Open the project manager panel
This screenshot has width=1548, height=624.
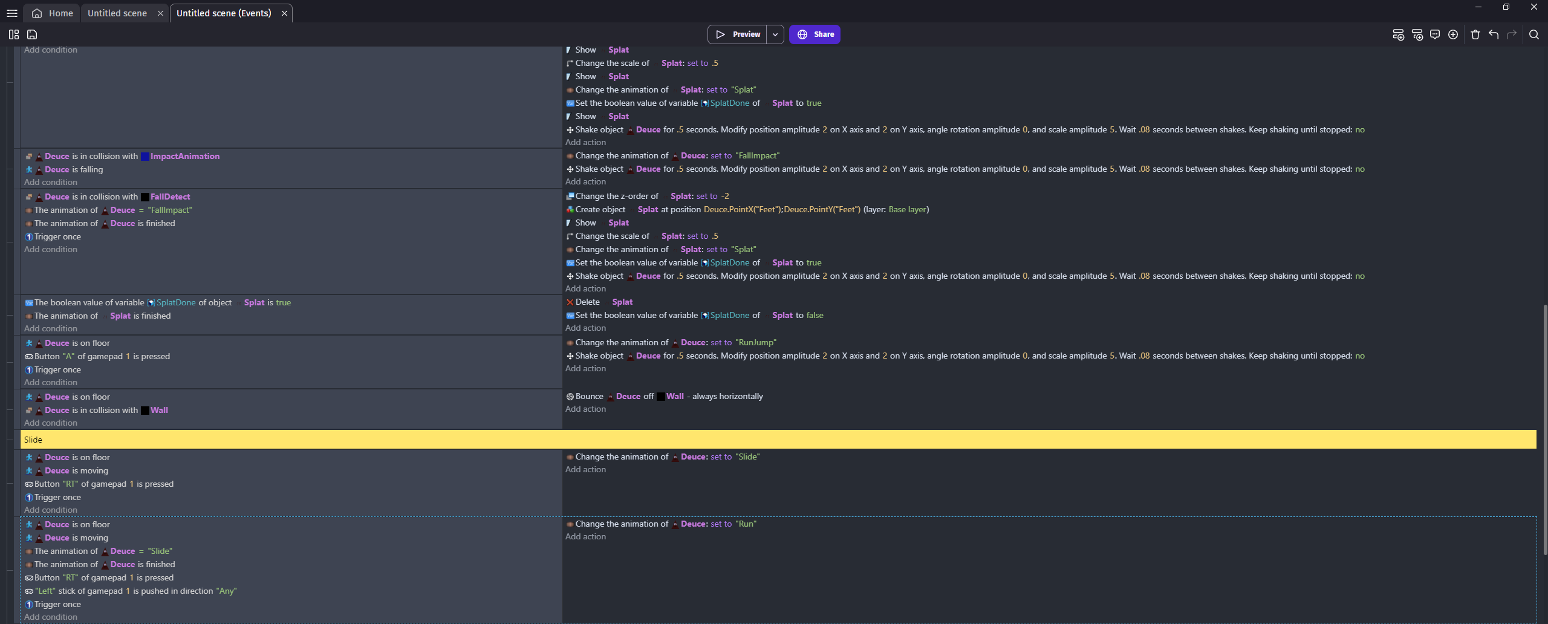13,34
